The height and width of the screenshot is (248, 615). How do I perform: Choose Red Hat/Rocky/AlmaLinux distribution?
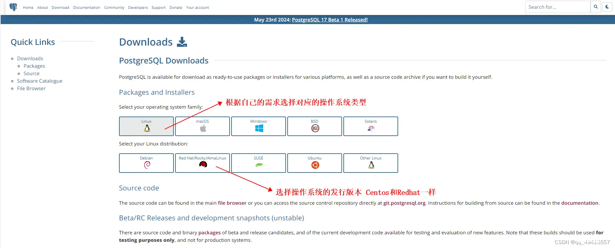tap(202, 163)
